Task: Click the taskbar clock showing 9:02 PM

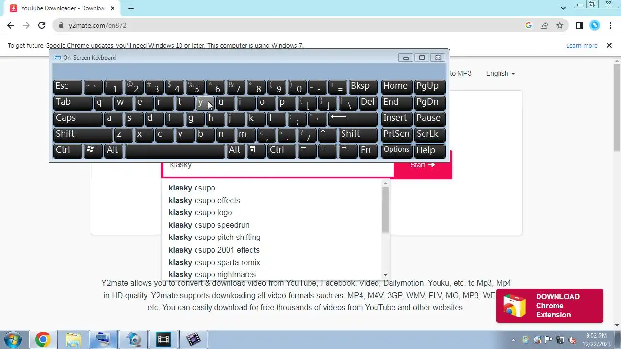Action: pos(596,339)
